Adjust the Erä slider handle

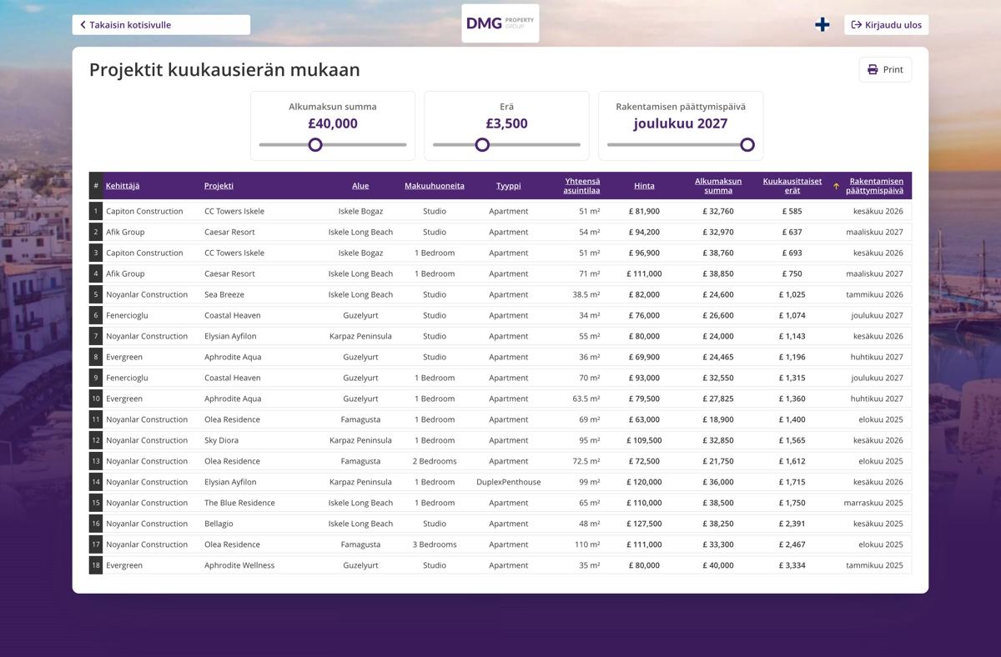(x=482, y=144)
